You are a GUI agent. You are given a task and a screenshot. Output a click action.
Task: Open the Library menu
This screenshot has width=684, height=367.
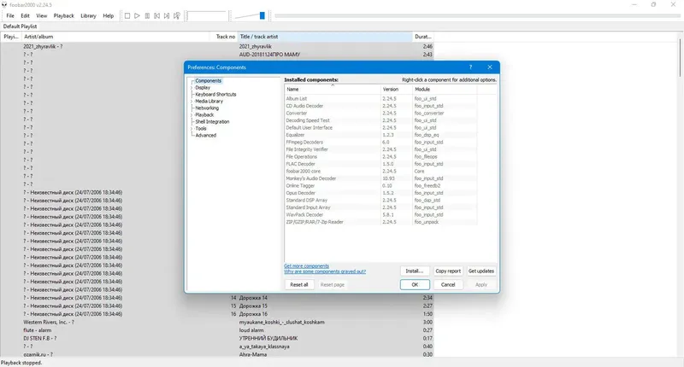click(88, 15)
